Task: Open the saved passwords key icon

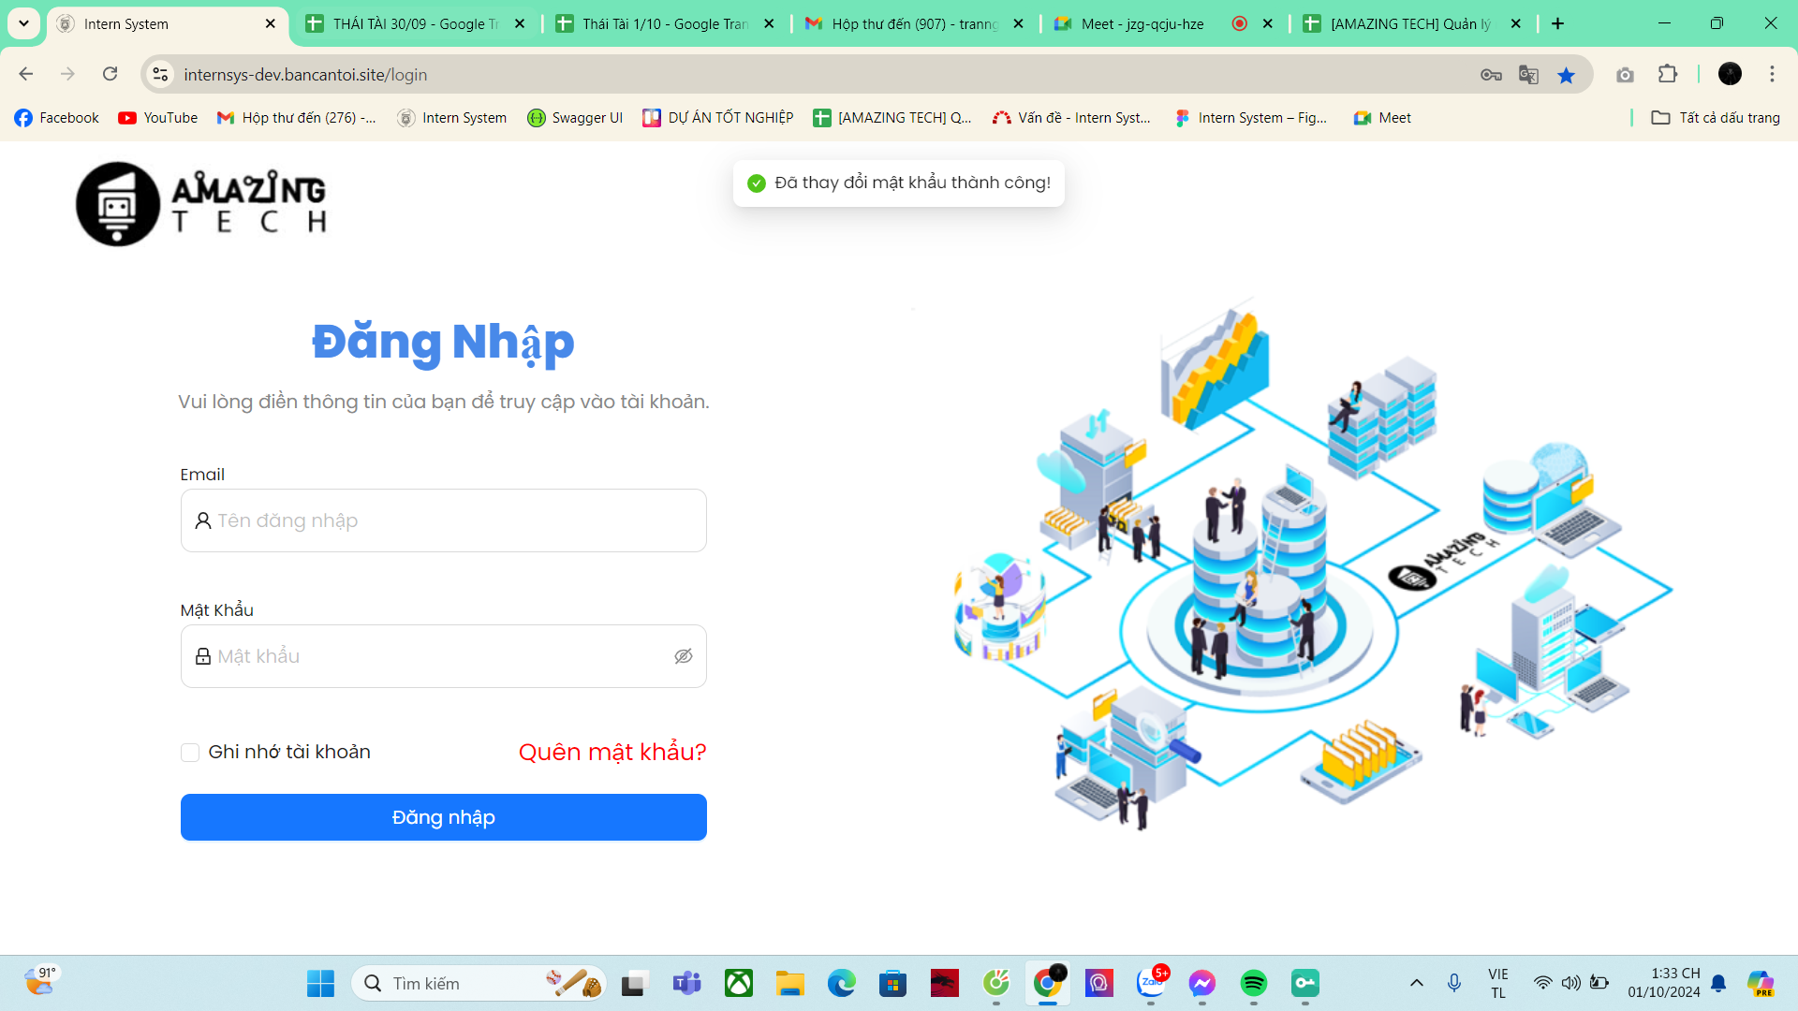Action: pos(1491,75)
